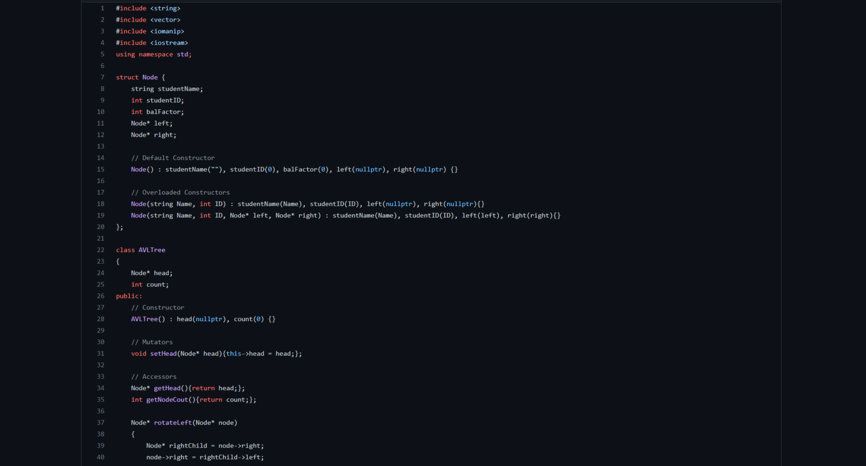Click the 'struct Node {' declaration
Image resolution: width=866 pixels, height=466 pixels.
tap(140, 77)
